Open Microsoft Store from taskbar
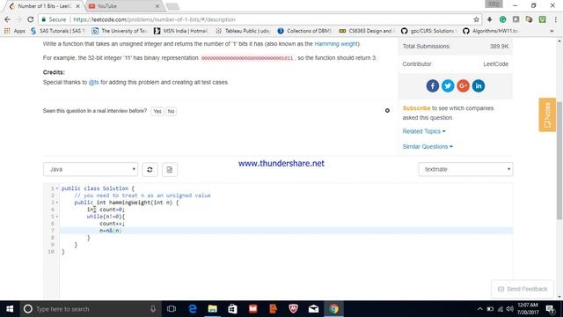Image resolution: width=563 pixels, height=317 pixels. click(x=232, y=309)
